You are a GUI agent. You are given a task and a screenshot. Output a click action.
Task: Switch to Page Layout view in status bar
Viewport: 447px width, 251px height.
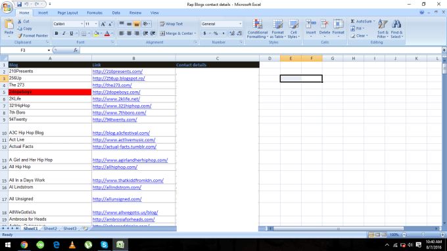tap(378, 235)
